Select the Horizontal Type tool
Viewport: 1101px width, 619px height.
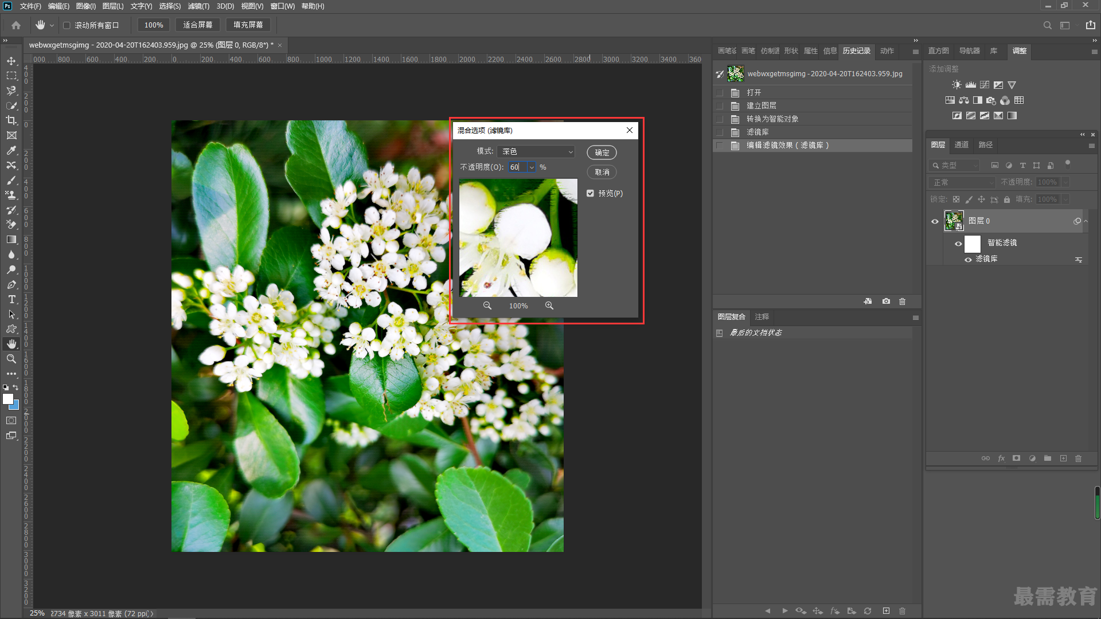[x=11, y=299]
